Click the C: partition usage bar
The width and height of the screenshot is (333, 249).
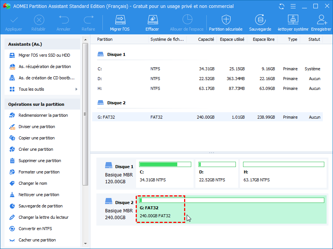pyautogui.click(x=165, y=164)
